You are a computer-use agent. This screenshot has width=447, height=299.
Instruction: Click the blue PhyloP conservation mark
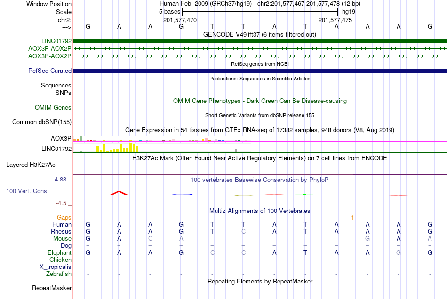point(183,194)
